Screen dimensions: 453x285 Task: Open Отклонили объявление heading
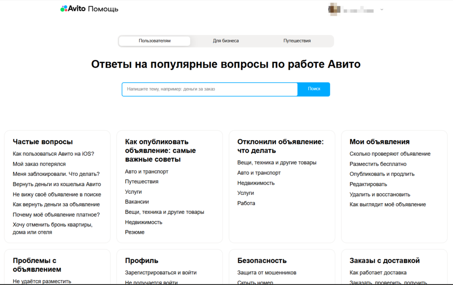tap(280, 146)
